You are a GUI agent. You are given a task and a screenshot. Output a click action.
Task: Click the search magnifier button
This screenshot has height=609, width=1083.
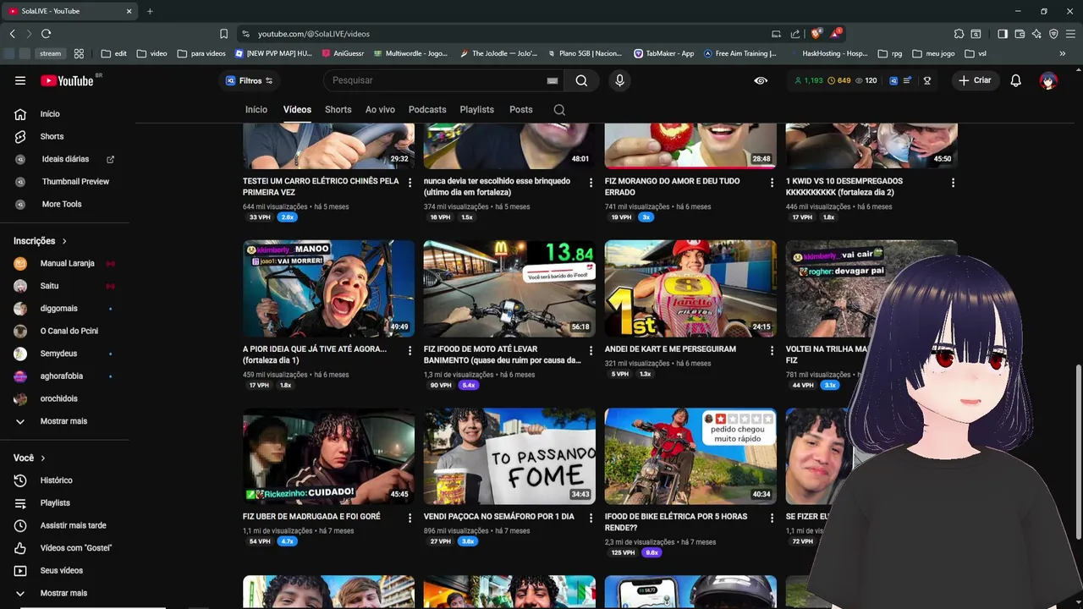[581, 80]
